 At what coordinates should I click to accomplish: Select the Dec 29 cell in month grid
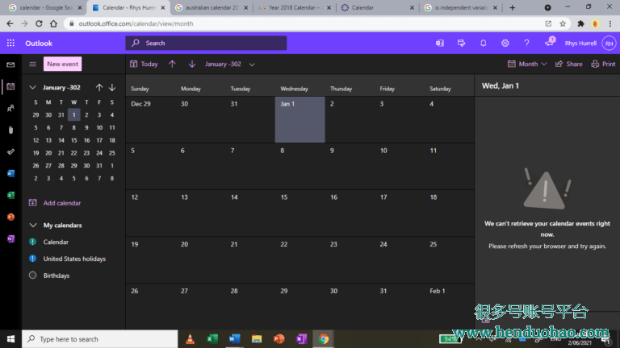pos(151,119)
